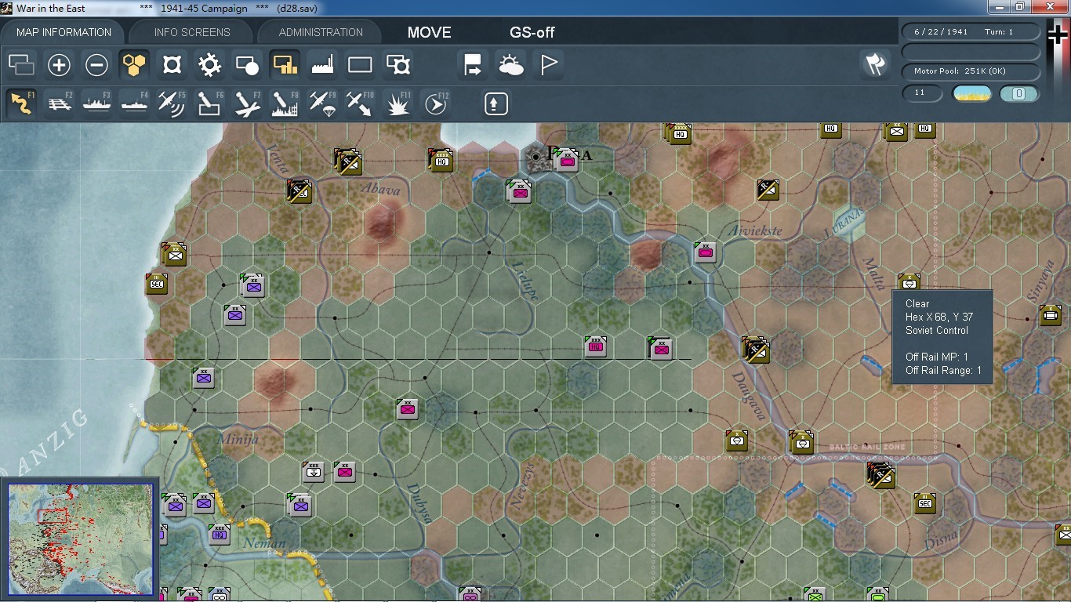Viewport: 1071px width, 602px height.
Task: Click the 'BALTIC RAIL ZONE' label
Action: (867, 447)
